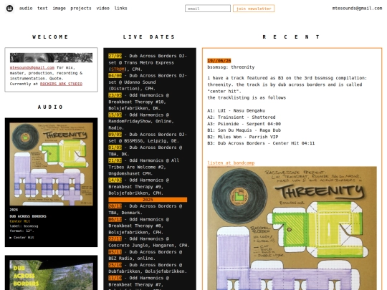The height and width of the screenshot is (290, 387).
Task: Click the 14/02 date badge
Action: tap(115, 180)
